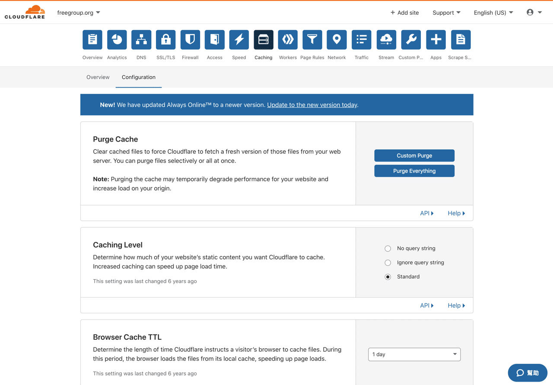Screen dimensions: 553x385
Task: Open the Custom Pages wrench icon
Action: pyautogui.click(x=411, y=40)
